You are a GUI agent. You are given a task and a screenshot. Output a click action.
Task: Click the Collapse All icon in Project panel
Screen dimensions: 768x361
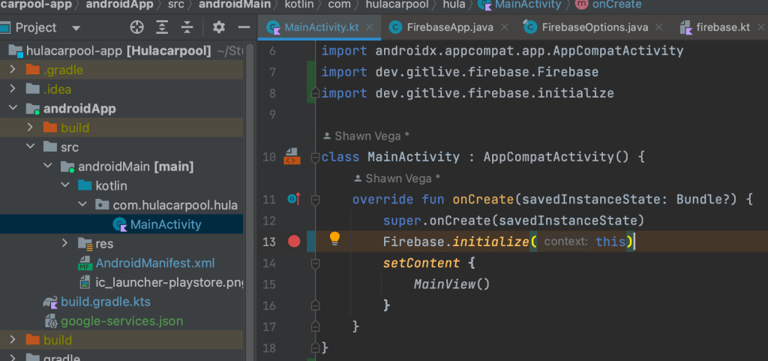click(187, 28)
